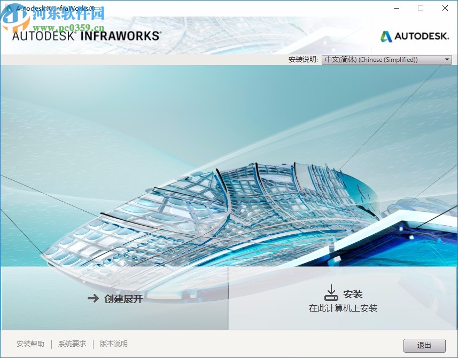
Task: Open 版本说明 release notes
Action: pos(113,344)
